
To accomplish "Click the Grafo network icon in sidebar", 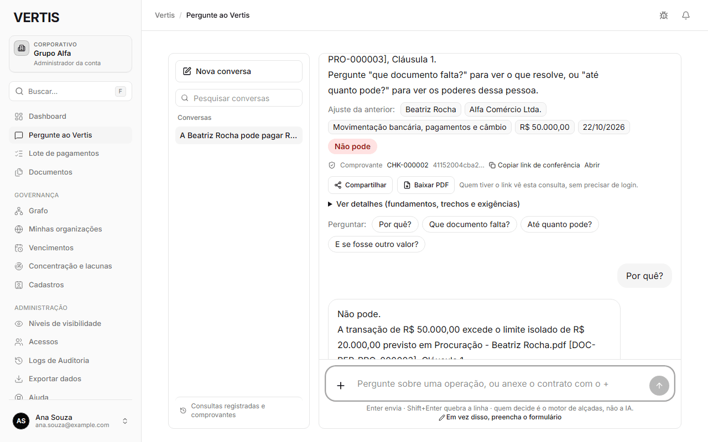I will point(19,211).
